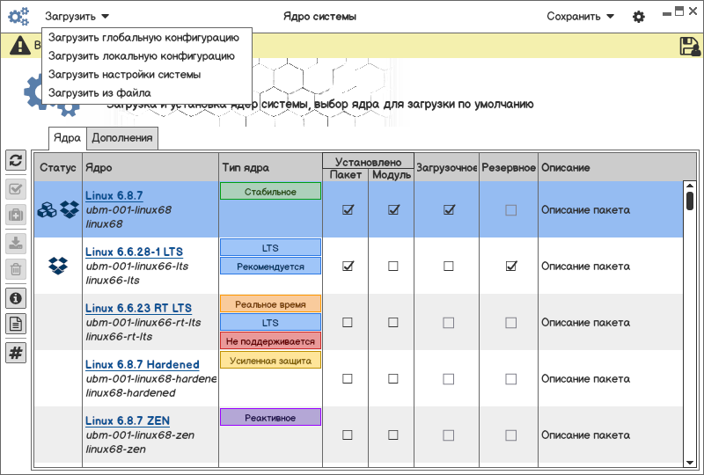Sort by the Ядро column header

(150, 167)
